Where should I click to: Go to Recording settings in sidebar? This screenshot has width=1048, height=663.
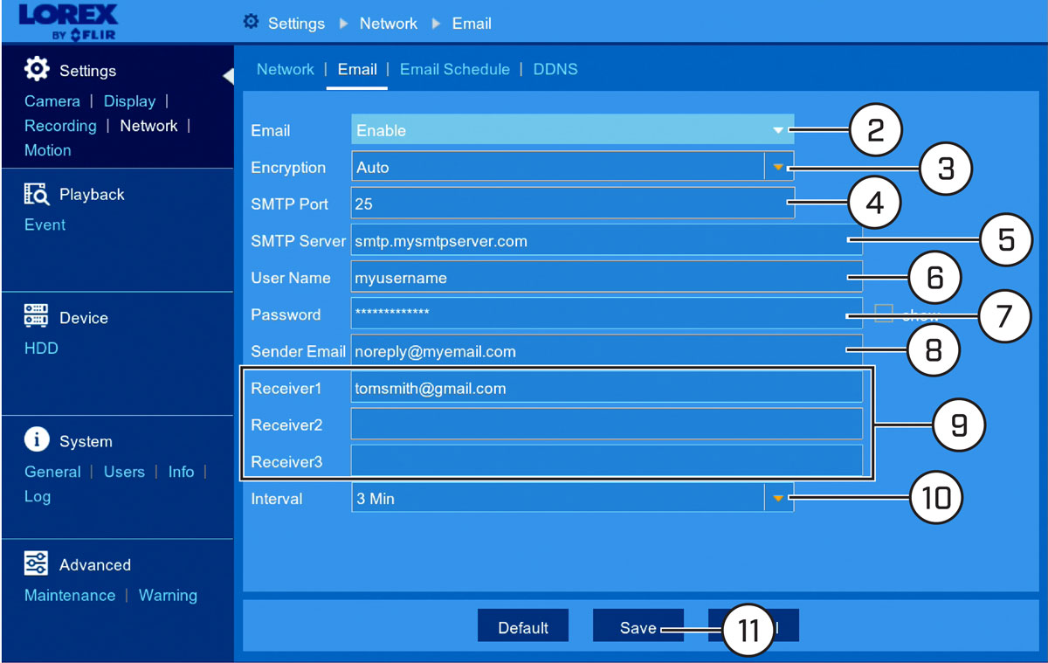pyautogui.click(x=60, y=126)
